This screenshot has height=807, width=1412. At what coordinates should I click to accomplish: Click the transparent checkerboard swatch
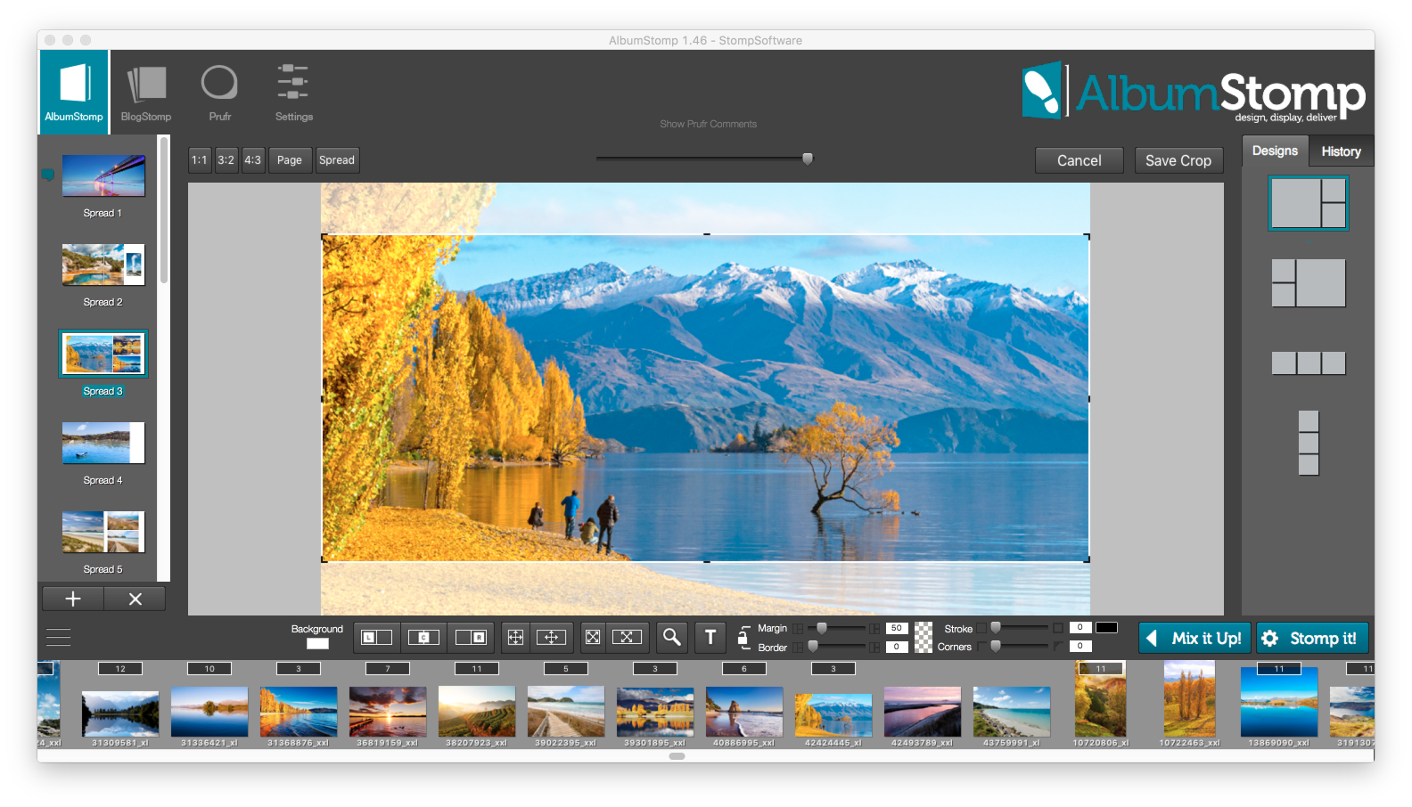point(924,637)
